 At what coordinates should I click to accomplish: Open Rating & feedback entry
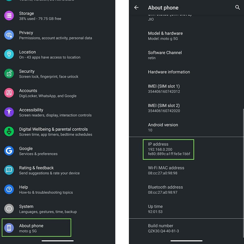tap(57, 170)
